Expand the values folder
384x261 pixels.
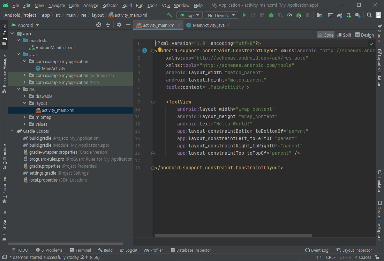[x=24, y=124]
